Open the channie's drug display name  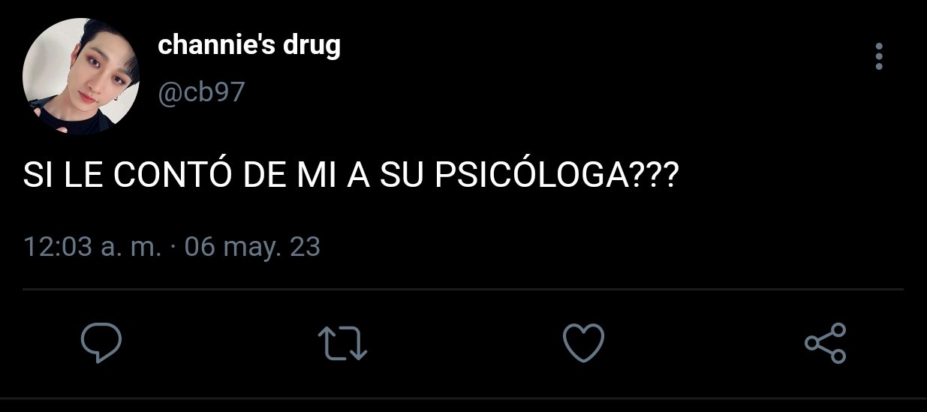(x=249, y=46)
